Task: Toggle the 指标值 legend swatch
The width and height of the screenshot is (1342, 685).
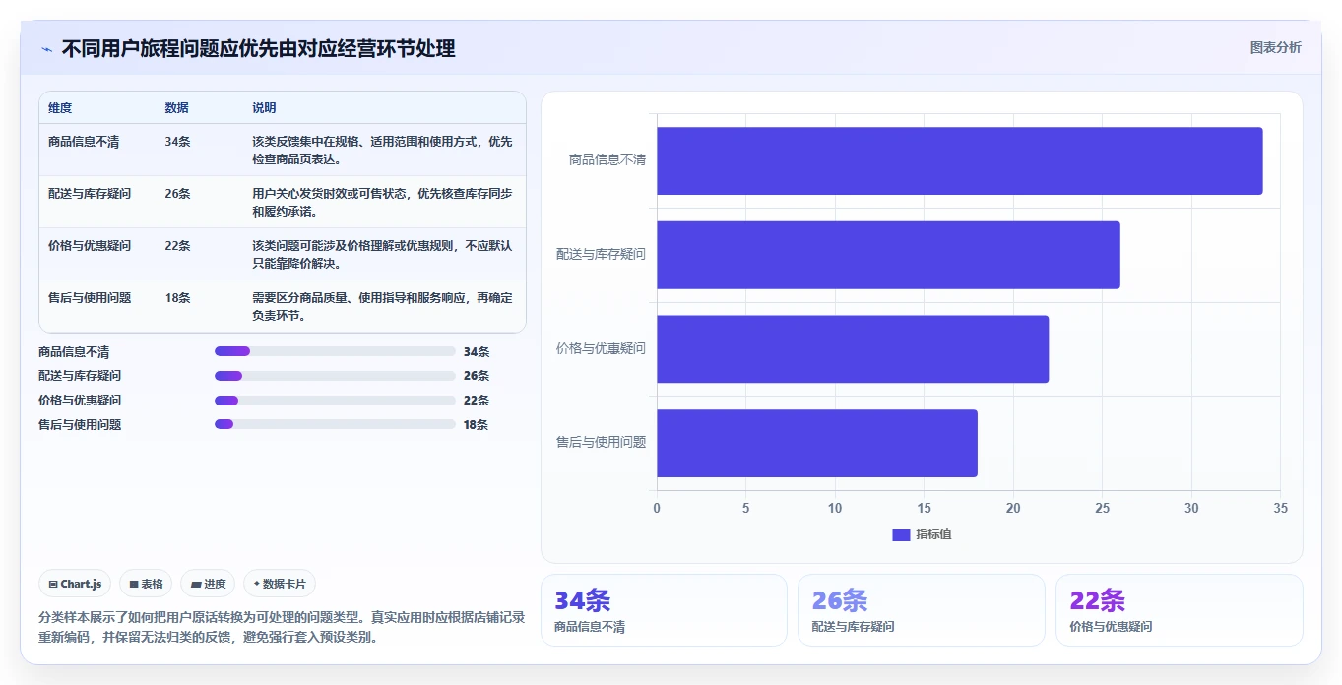Action: pyautogui.click(x=901, y=534)
